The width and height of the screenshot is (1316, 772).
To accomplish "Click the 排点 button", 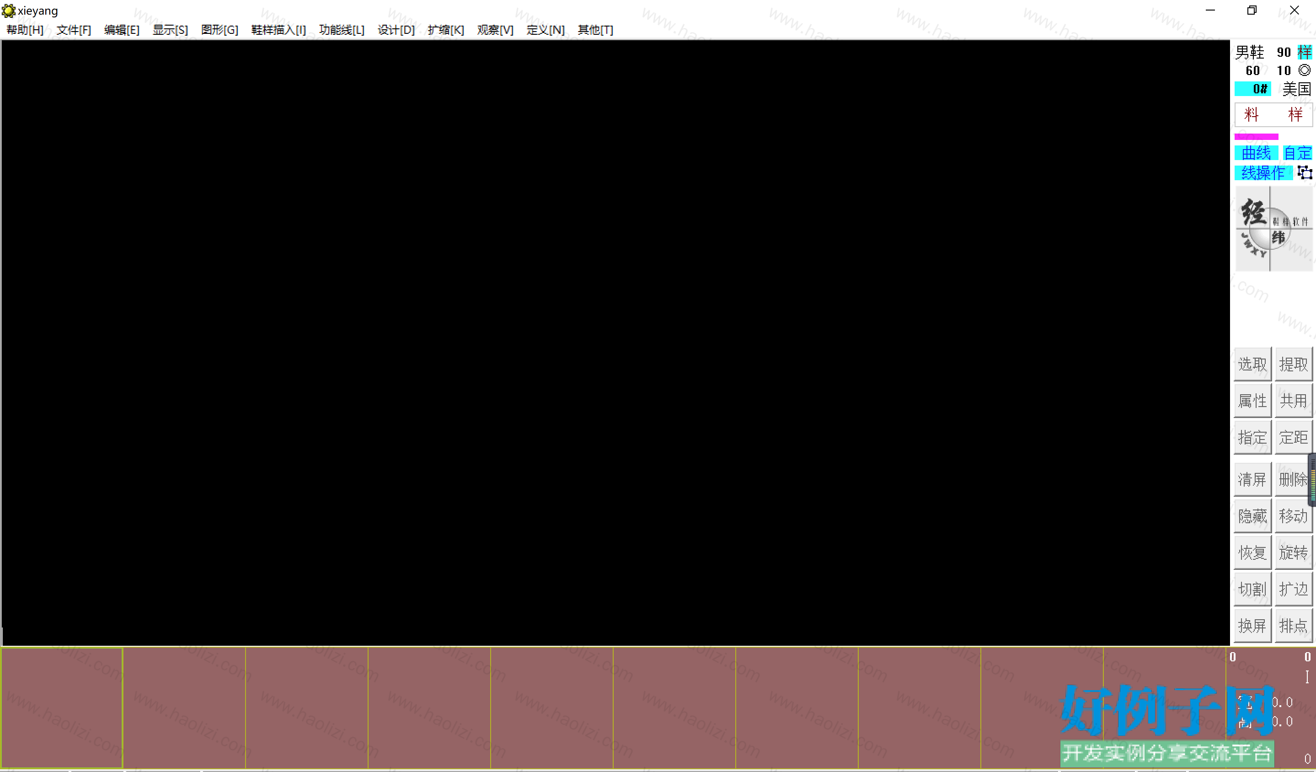I will click(x=1293, y=626).
